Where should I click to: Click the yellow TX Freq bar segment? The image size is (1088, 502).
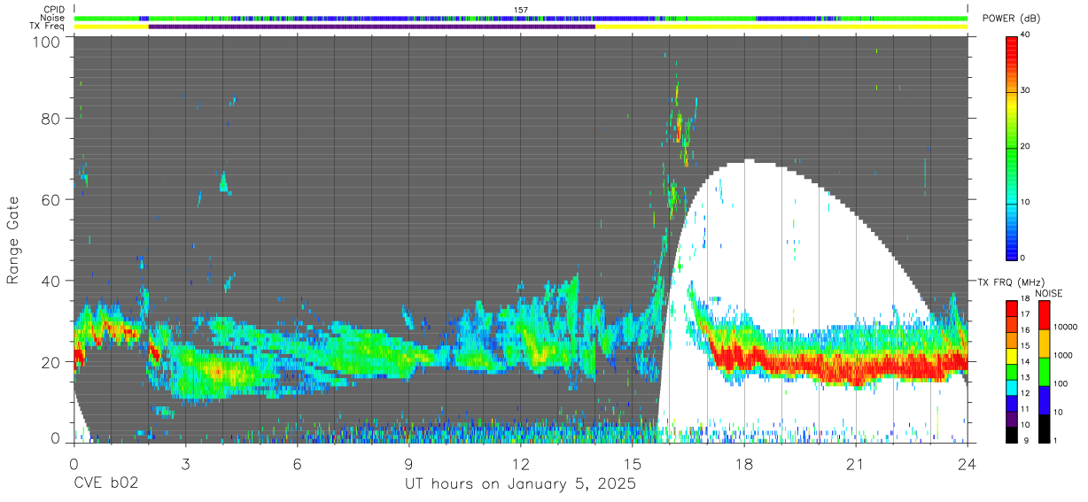click(783, 27)
